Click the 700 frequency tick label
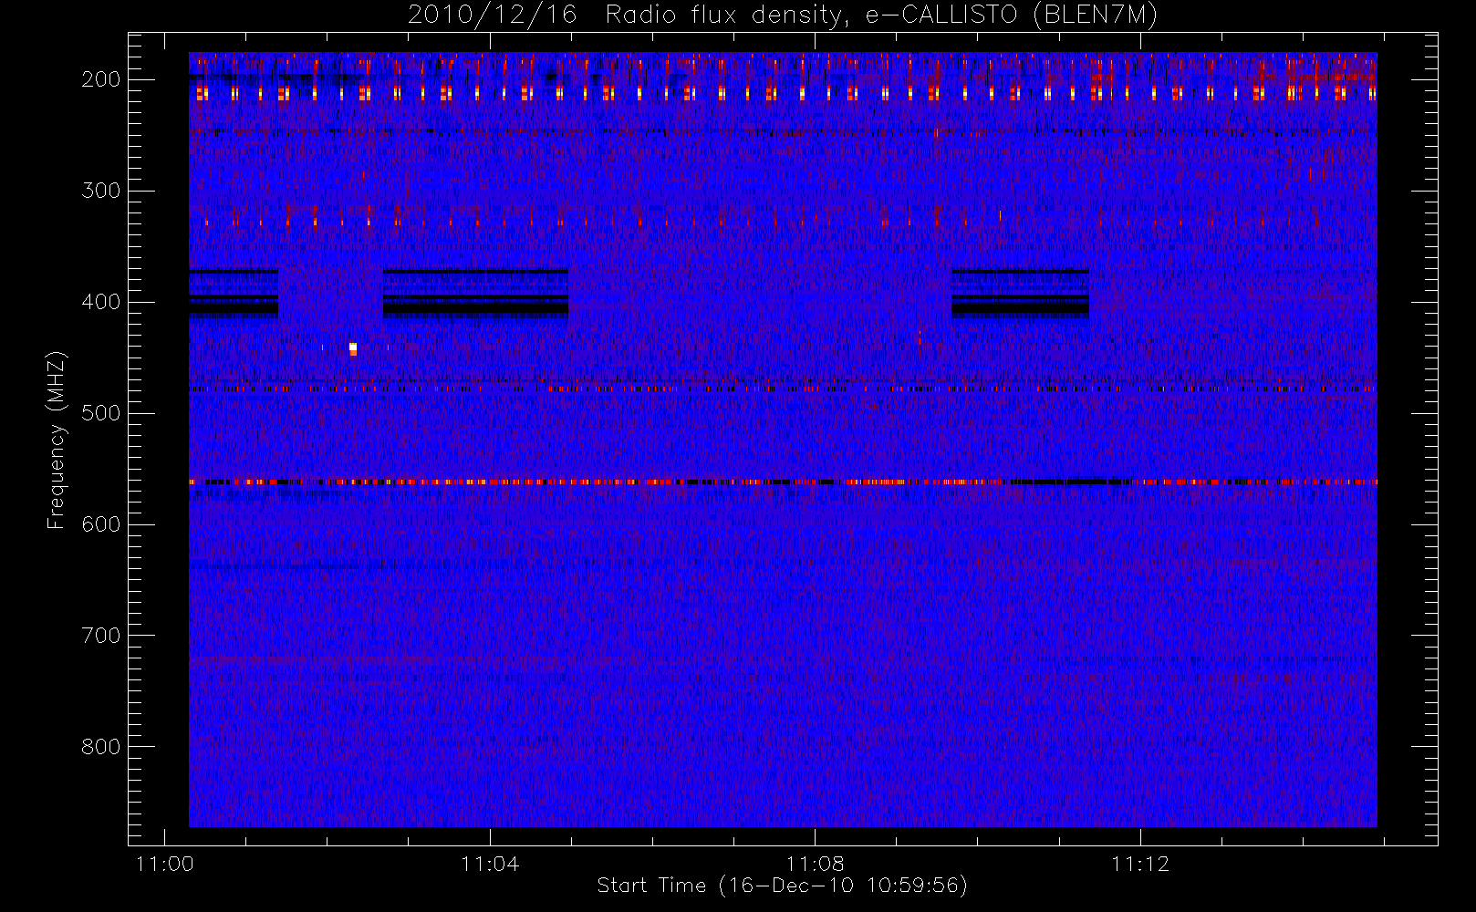 tap(101, 636)
